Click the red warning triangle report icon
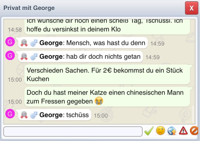Screen dimensions: 200x141 point(183,131)
